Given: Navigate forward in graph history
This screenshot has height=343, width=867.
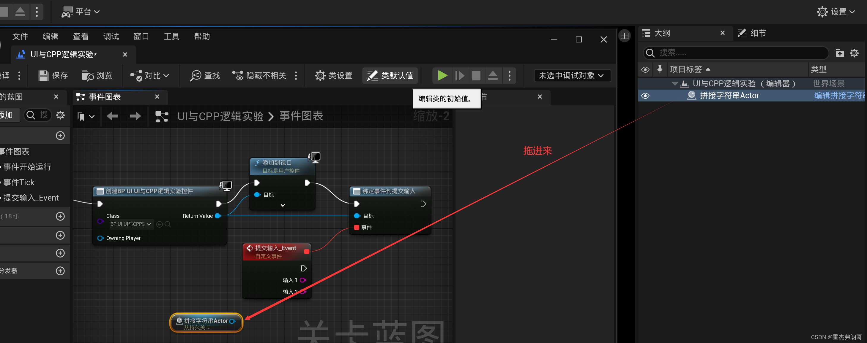Looking at the screenshot, I should coord(135,116).
